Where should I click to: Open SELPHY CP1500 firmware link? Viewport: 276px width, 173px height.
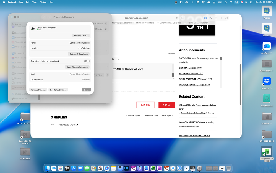[196, 79]
